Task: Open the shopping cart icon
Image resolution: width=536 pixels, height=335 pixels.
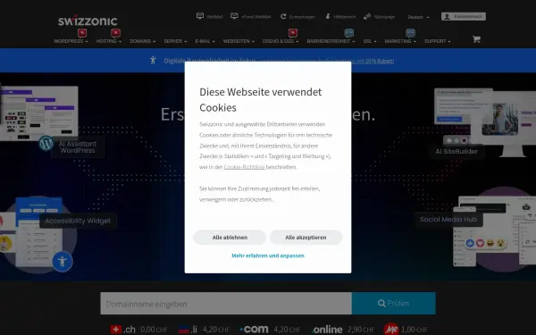Action: pos(476,39)
